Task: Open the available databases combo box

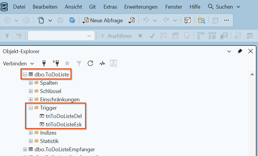Action: [61, 36]
